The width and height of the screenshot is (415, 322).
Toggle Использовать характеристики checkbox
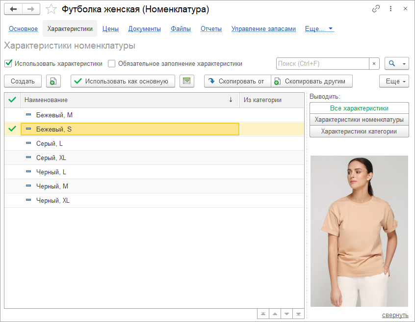tap(8, 63)
